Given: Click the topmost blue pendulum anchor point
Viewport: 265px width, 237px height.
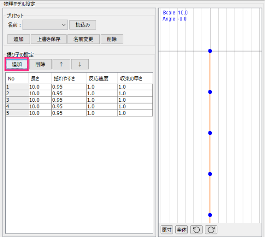Looking at the screenshot, I should tap(210, 51).
